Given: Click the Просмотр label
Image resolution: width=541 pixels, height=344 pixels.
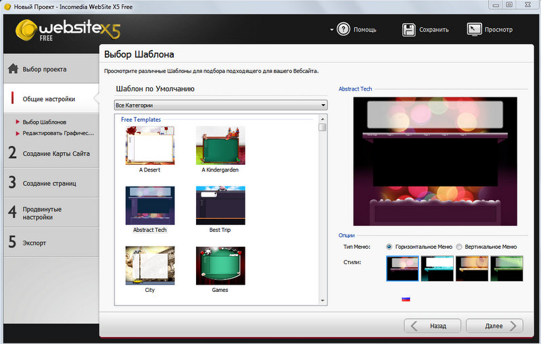Looking at the screenshot, I should (x=498, y=30).
